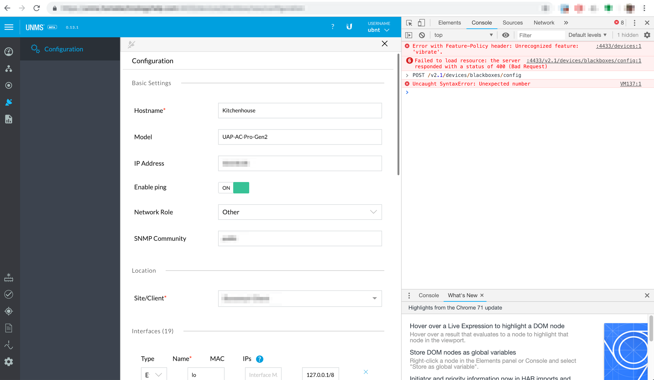Image resolution: width=654 pixels, height=380 pixels.
Task: Close the configuration panel
Action: (385, 44)
